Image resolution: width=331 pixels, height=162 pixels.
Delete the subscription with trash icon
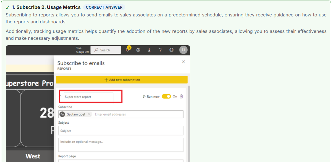181,96
